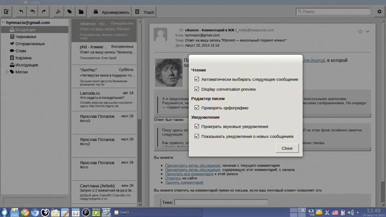Click the battery tray icon
The width and height of the screenshot is (386, 217).
343,212
